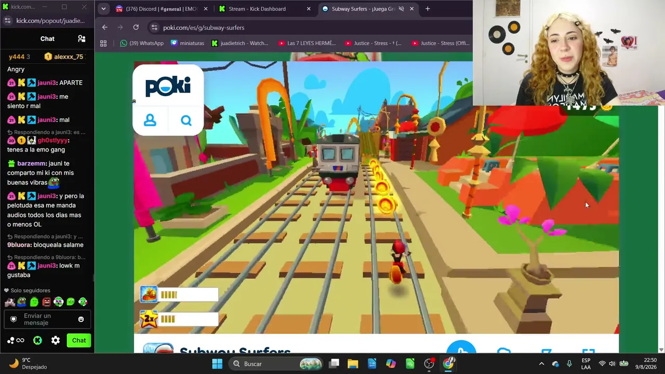Open Chrome from the taskbar
Image resolution: width=665 pixels, height=374 pixels.
click(448, 364)
